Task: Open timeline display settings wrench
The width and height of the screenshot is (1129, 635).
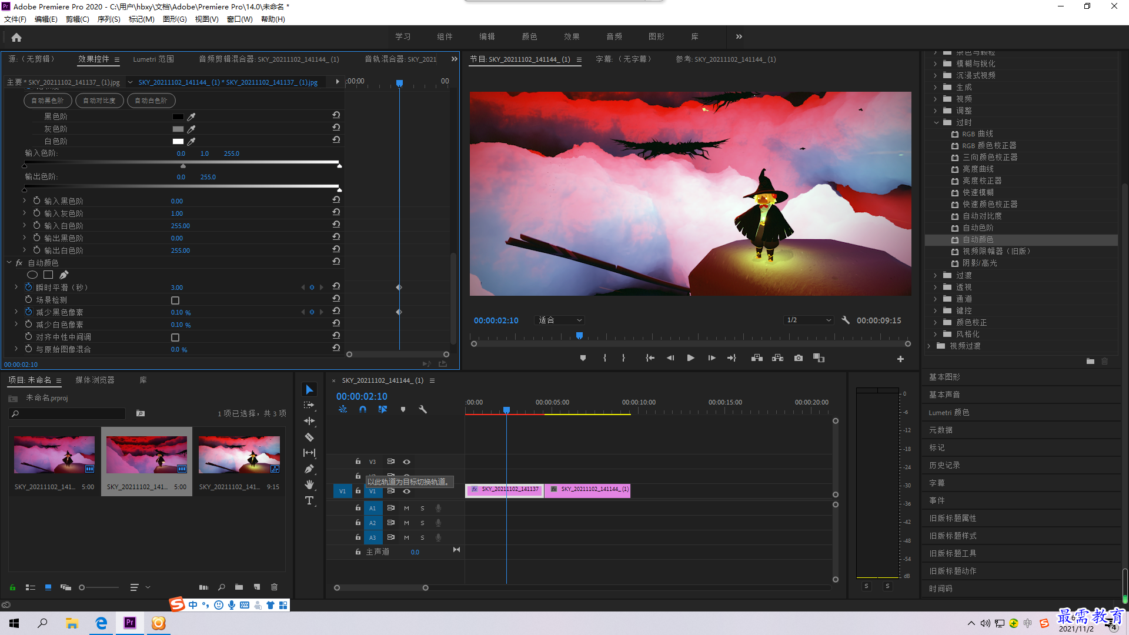Action: (422, 410)
